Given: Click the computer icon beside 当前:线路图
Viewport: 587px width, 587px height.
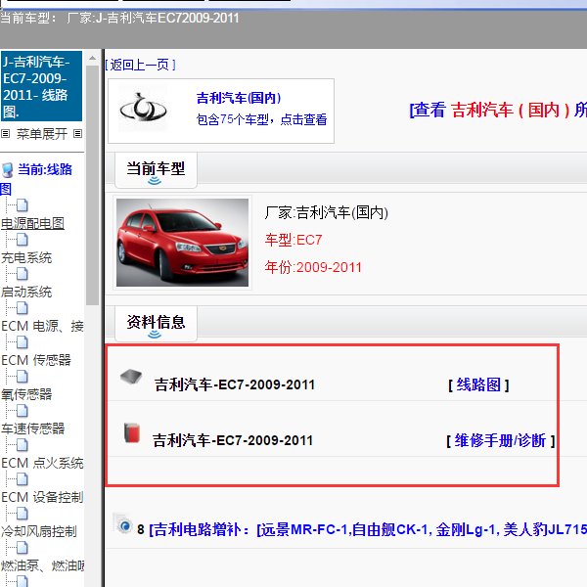Looking at the screenshot, I should pyautogui.click(x=8, y=170).
